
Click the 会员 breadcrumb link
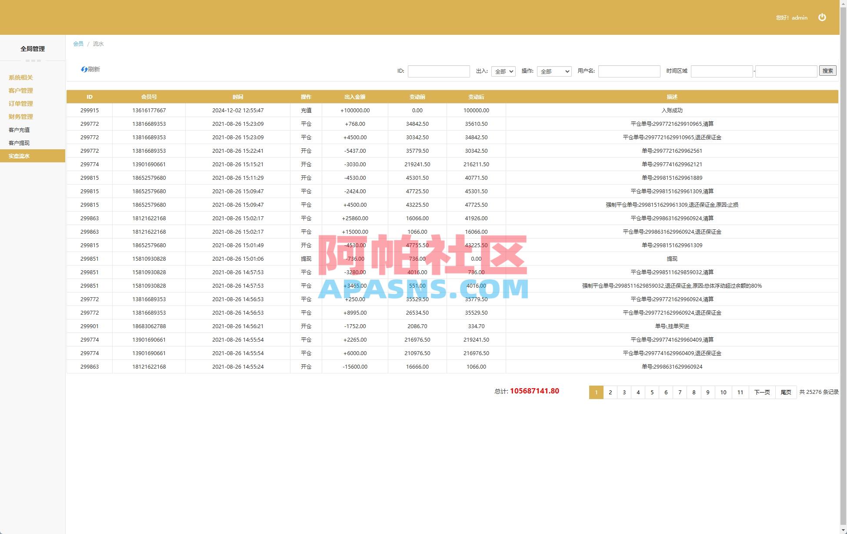(78, 44)
